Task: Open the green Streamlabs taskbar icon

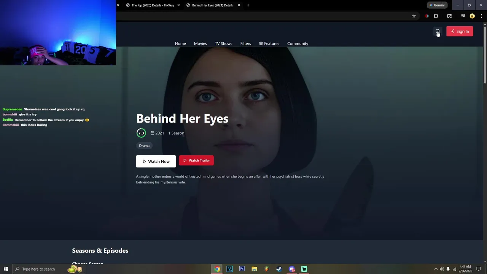Action: (304, 269)
